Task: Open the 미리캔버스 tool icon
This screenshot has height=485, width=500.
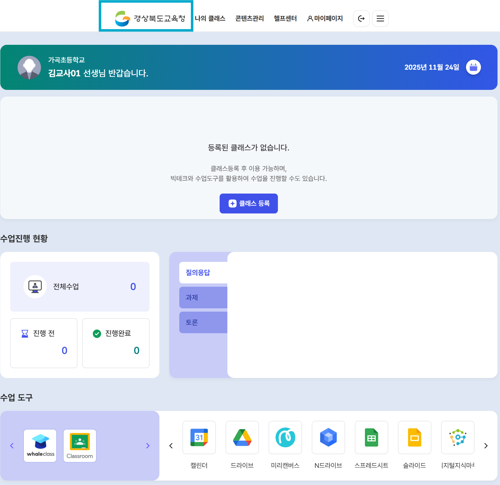Action: tap(285, 437)
